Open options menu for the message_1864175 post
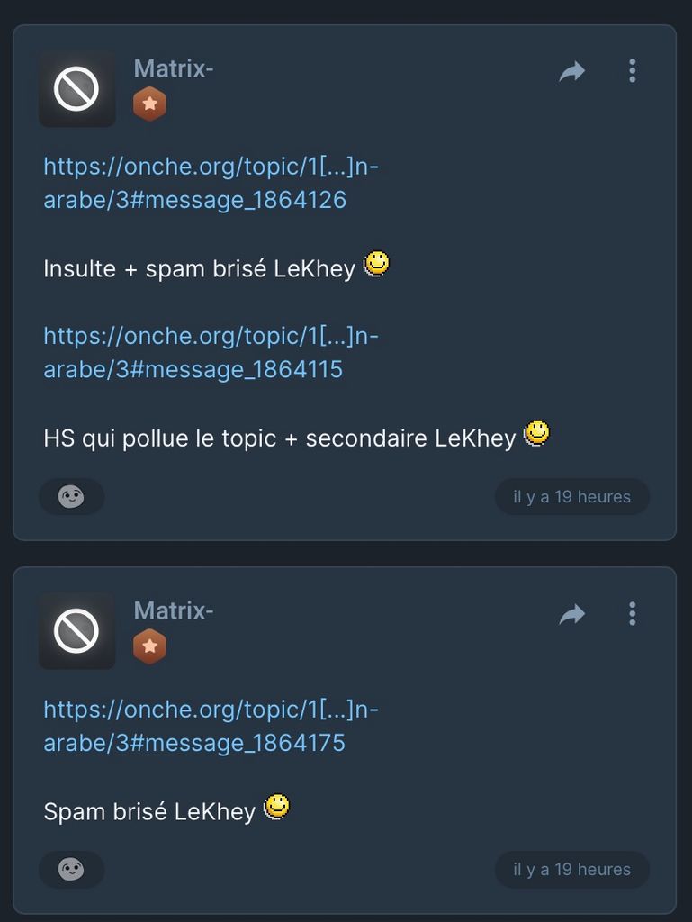Image resolution: width=692 pixels, height=922 pixels. 633,614
